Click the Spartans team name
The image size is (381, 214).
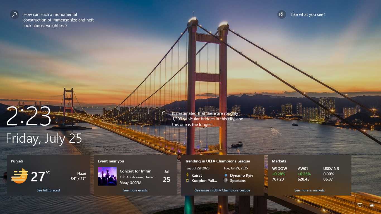pyautogui.click(x=238, y=181)
